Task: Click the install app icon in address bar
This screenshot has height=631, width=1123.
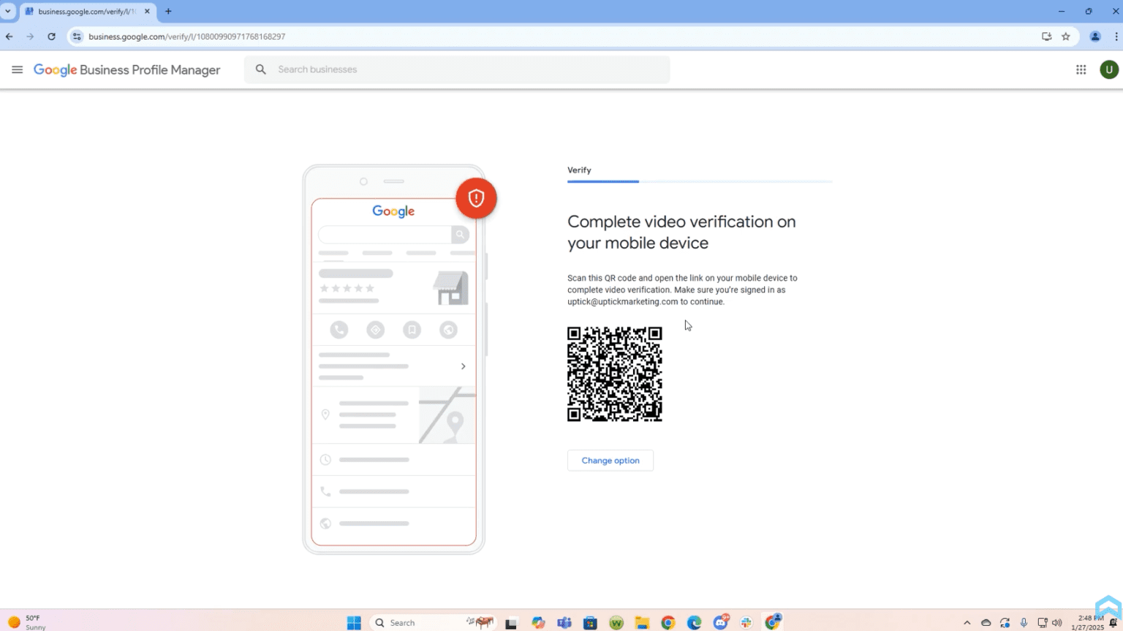Action: point(1046,37)
